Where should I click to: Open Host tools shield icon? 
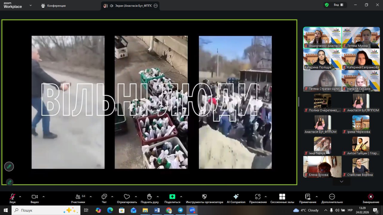pyautogui.click(x=204, y=197)
